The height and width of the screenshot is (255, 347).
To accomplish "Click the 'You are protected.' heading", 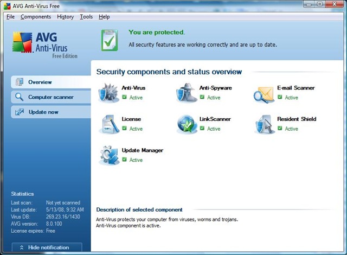I will click(157, 33).
